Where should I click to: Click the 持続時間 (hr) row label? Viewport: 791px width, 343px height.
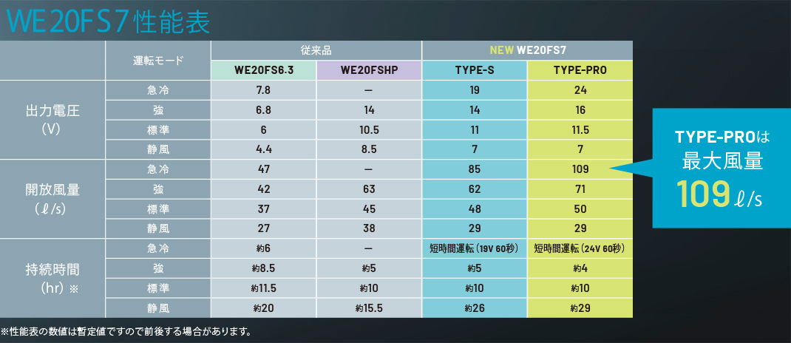tap(52, 279)
